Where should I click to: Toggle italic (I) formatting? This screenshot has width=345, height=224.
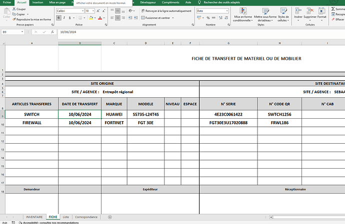tap(64, 18)
